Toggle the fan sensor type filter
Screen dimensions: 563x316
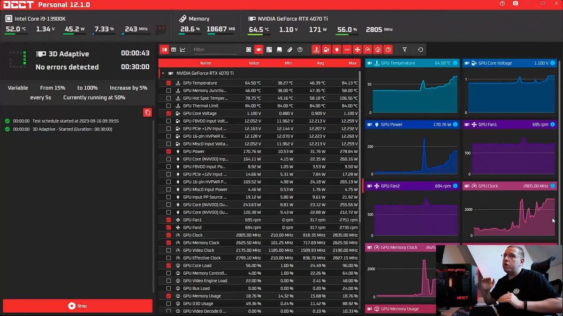358,50
